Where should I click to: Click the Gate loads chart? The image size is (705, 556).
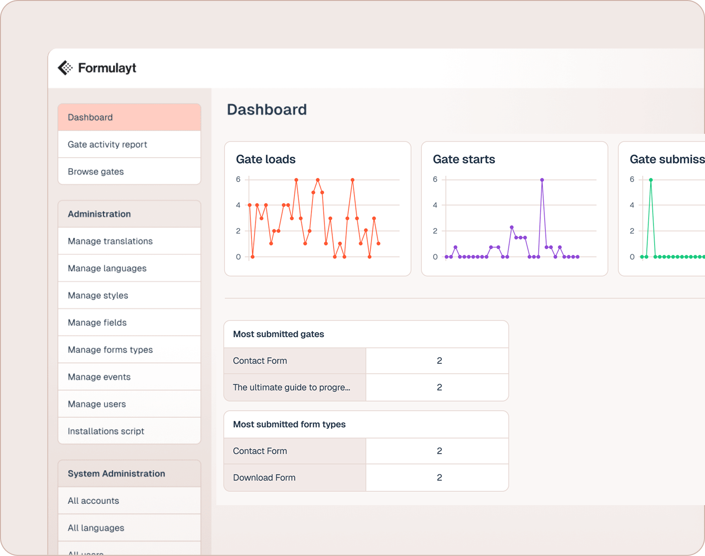(317, 218)
